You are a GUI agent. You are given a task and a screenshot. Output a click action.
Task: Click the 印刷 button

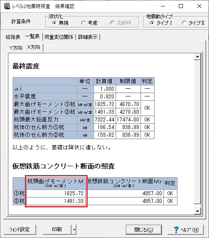pyautogui.click(x=57, y=230)
